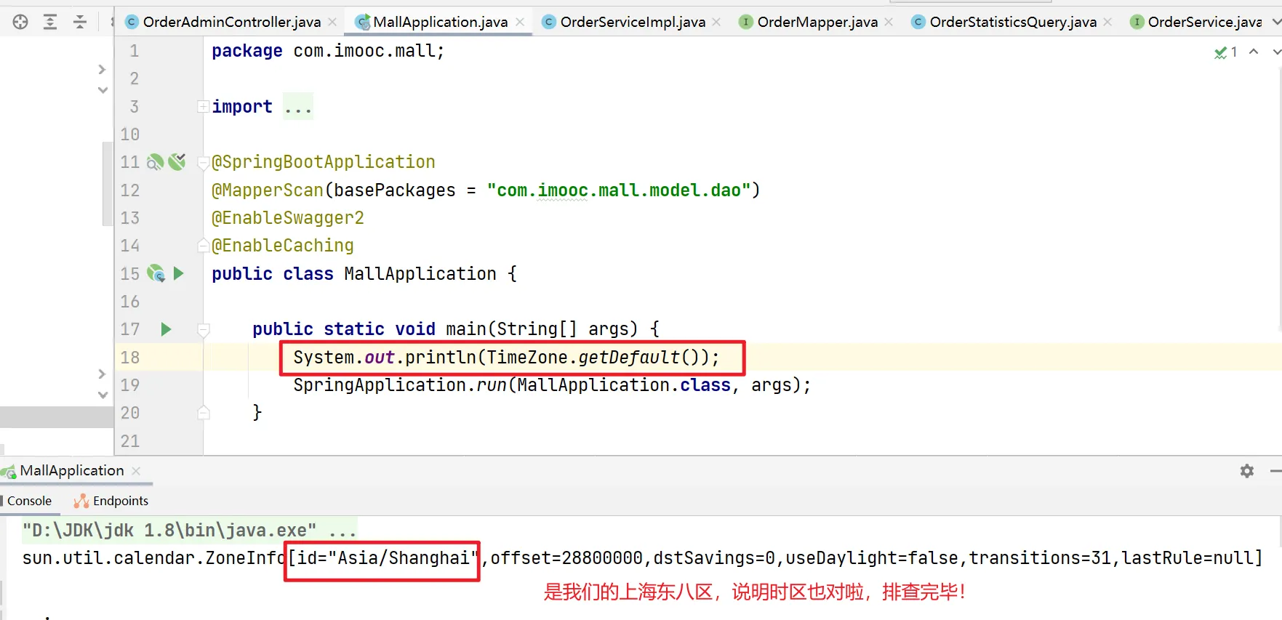Close the MallApplication run tab

pyautogui.click(x=136, y=471)
